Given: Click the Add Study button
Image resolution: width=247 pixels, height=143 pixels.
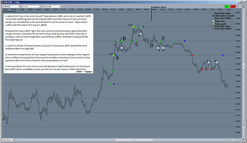Looking at the screenshot, I should (x=7, y=140).
